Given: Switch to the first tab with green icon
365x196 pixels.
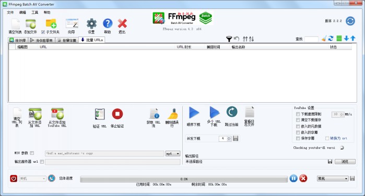Looking at the screenshot, I should (x=18, y=40).
